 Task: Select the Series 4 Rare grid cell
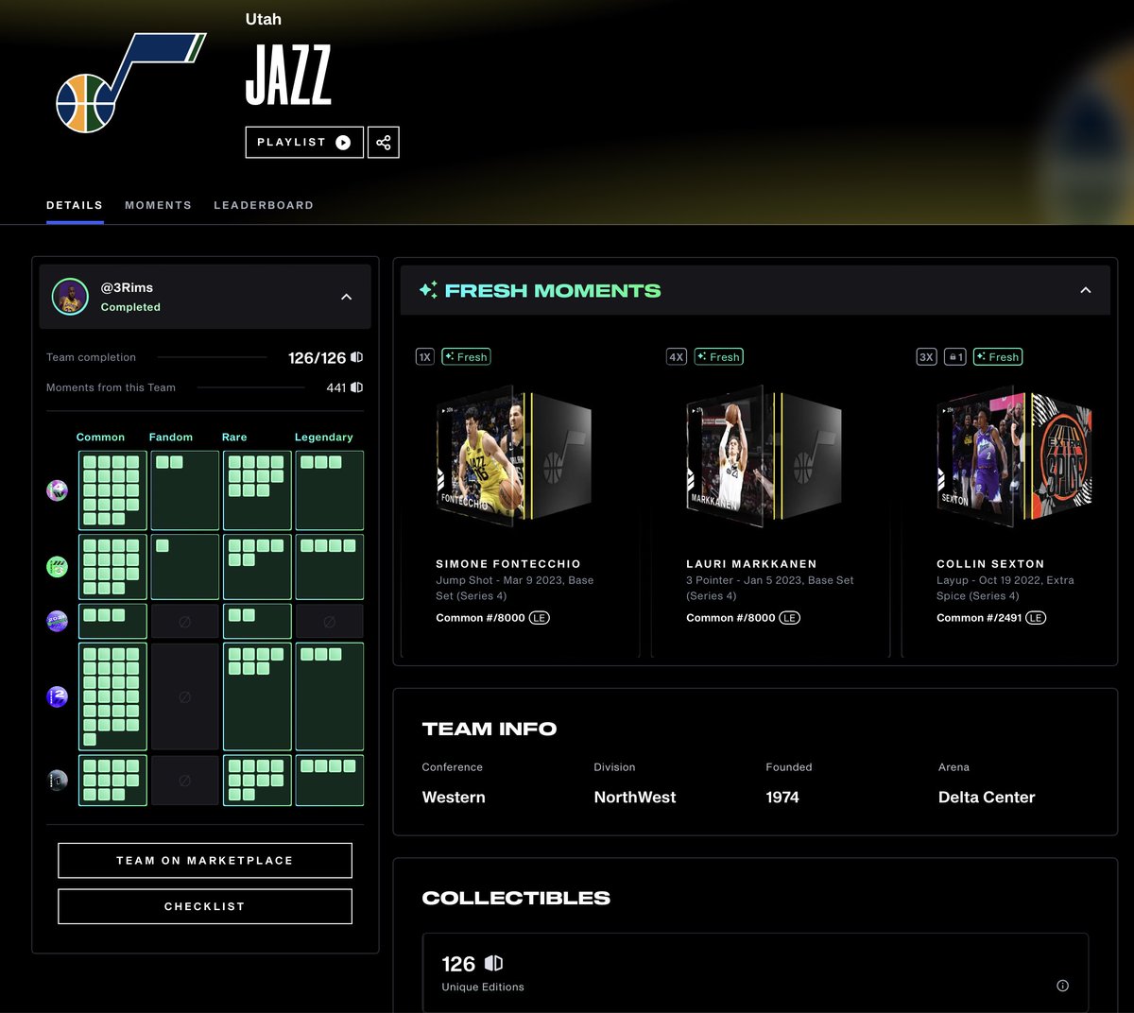pos(257,490)
